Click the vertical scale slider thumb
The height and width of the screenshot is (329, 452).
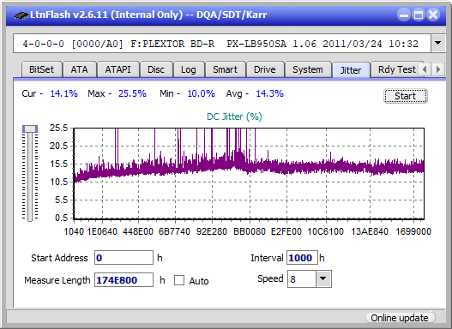pyautogui.click(x=30, y=129)
